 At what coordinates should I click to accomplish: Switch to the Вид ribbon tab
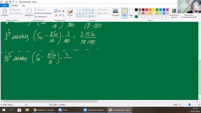point(24,6)
